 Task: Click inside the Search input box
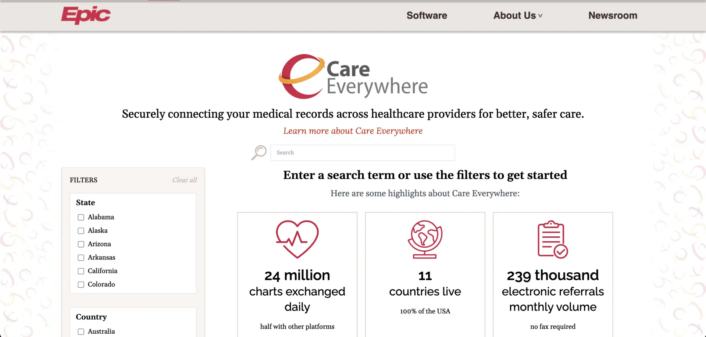[362, 153]
